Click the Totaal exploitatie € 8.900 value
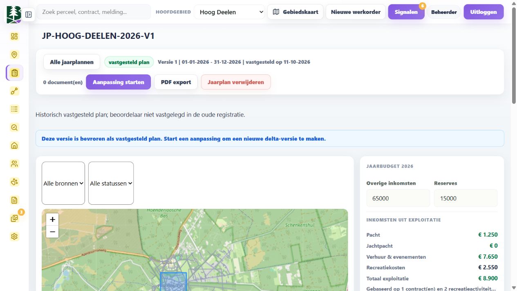 point(488,278)
